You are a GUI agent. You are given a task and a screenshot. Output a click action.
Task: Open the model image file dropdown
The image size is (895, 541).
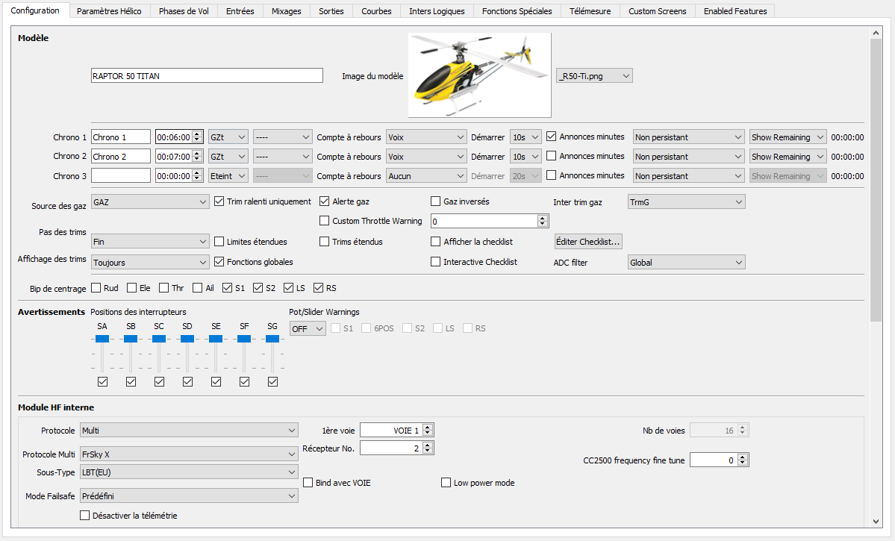[x=594, y=76]
